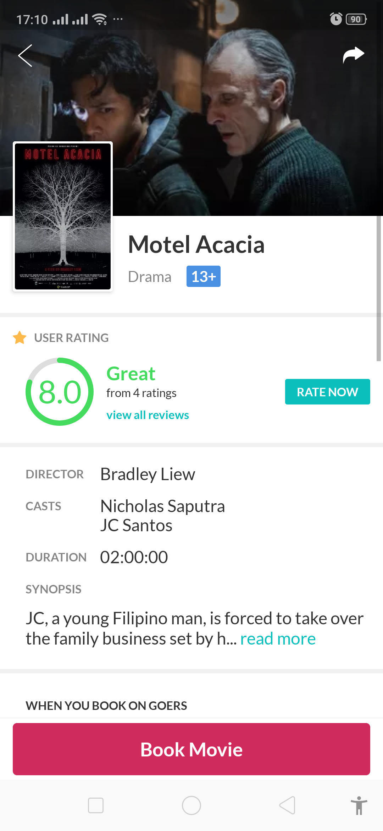Viewport: 383px width, 831px height.
Task: Tap the accessibility figure icon
Action: (x=359, y=805)
